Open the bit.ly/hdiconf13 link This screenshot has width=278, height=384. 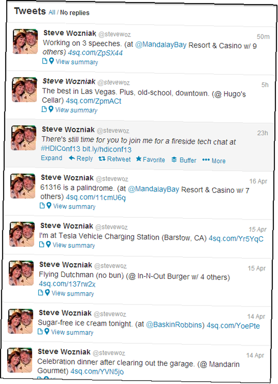(x=107, y=149)
